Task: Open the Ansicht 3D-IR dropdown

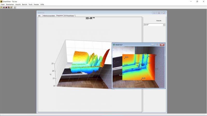Action: tap(164, 25)
